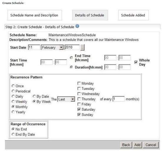This screenshot has width=162, height=151.
Task: Choose the Once recurrence radio button
Action: click(13, 86)
